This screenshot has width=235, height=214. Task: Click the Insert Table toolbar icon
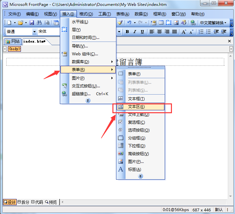(161, 23)
